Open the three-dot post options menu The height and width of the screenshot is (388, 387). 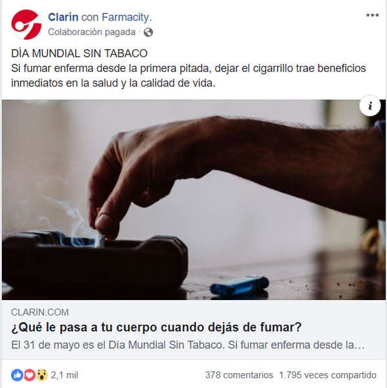point(372,16)
